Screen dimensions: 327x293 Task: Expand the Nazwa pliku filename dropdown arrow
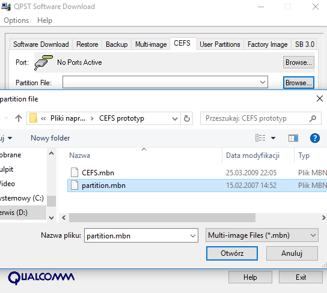[x=193, y=236]
